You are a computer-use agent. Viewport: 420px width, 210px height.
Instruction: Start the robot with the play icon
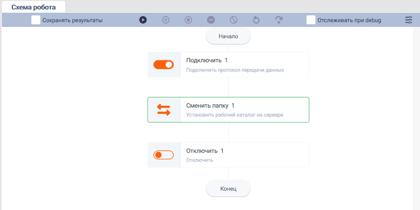(x=143, y=20)
